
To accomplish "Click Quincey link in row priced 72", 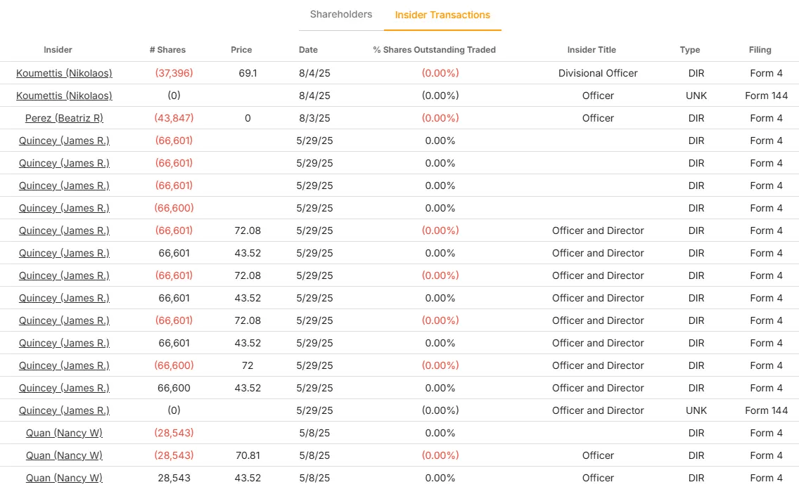I will pyautogui.click(x=64, y=365).
